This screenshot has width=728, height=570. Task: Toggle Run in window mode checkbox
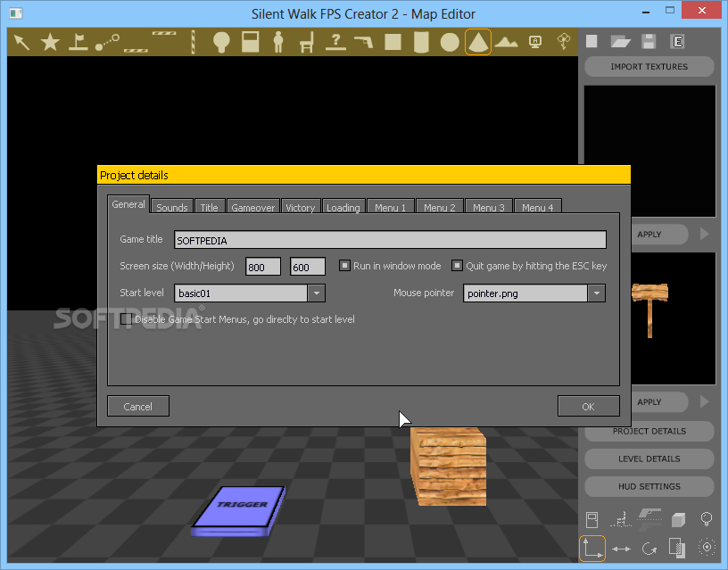click(x=344, y=266)
